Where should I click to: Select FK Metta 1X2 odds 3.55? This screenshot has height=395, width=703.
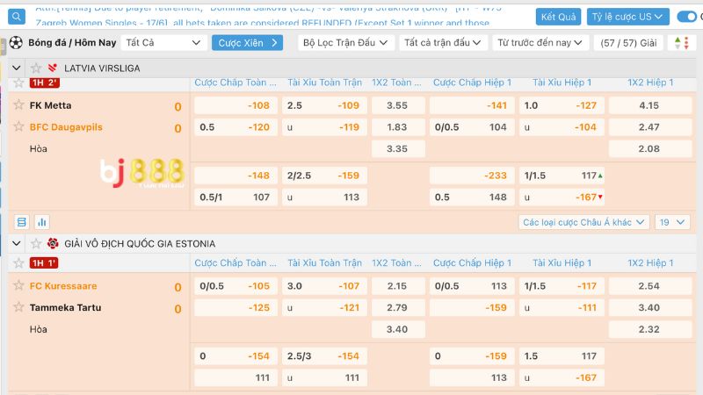[398, 105]
